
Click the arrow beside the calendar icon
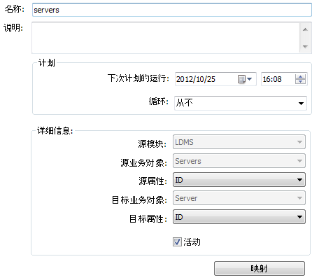[x=250, y=79]
